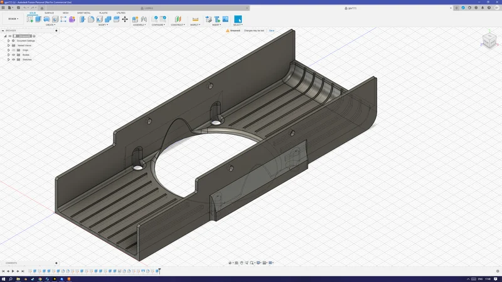Switch to the Sheet Metal tab

84,13
